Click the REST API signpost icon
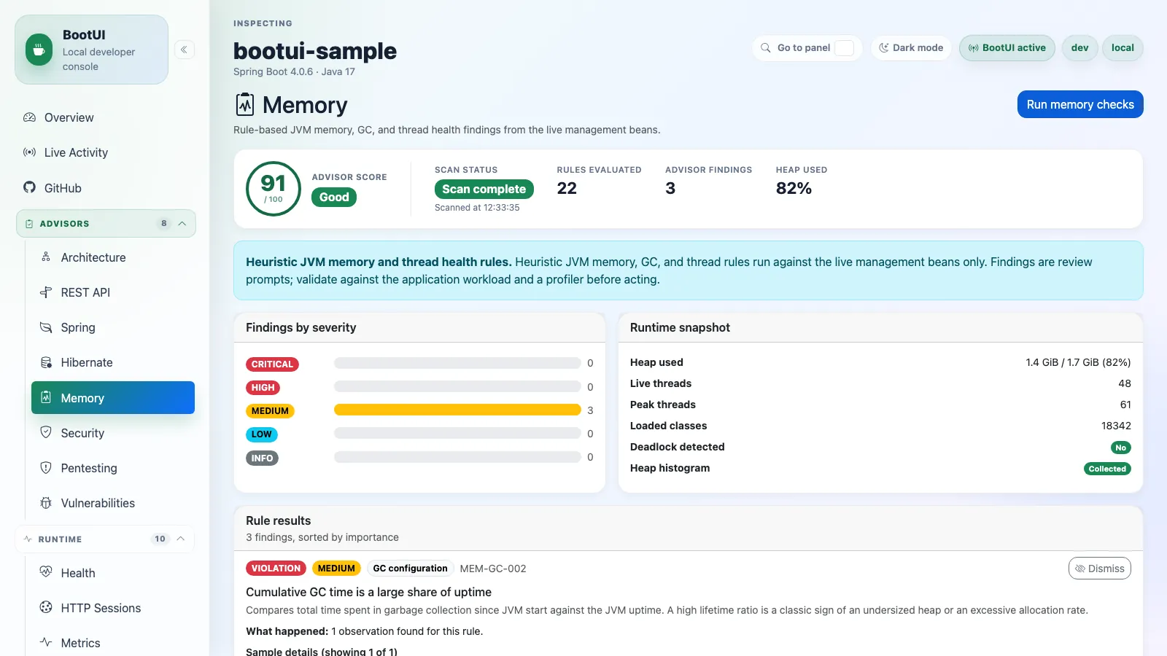The image size is (1167, 656). (46, 292)
